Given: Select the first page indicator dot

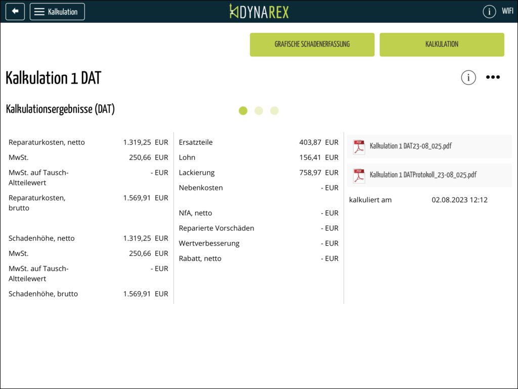Looking at the screenshot, I should [x=243, y=110].
